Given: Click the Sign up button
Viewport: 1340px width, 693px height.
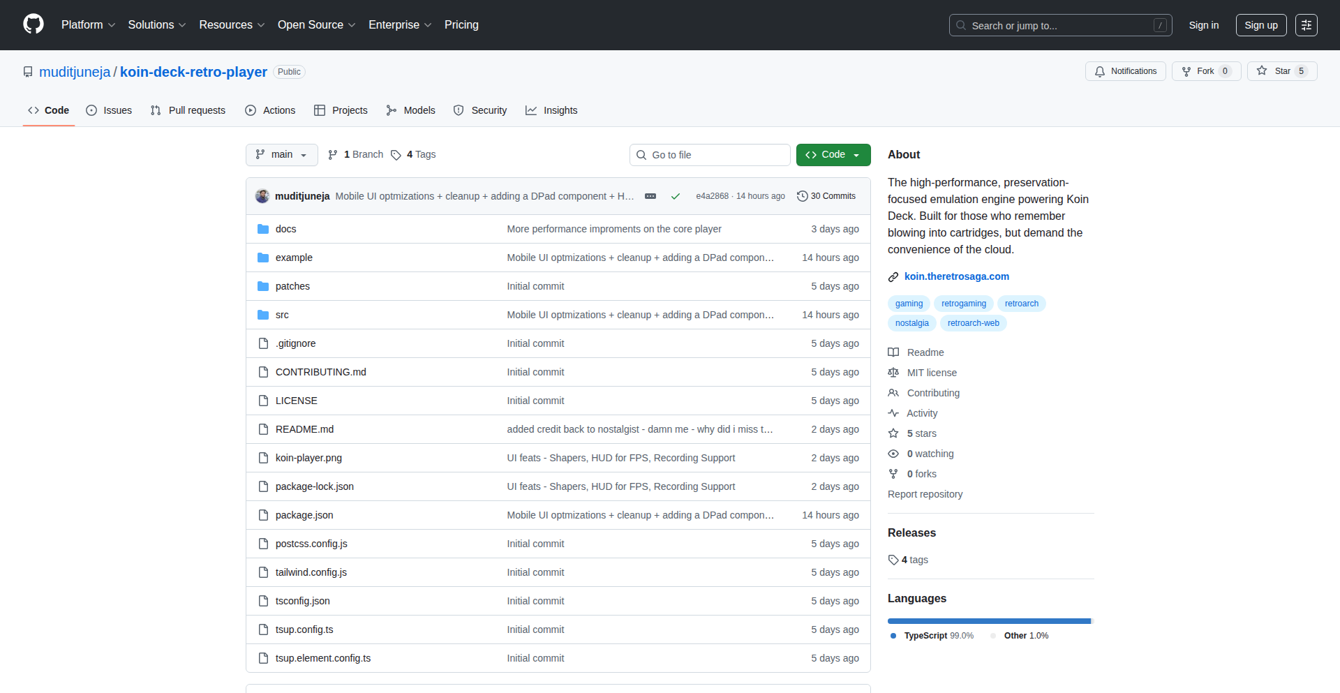Looking at the screenshot, I should point(1260,25).
